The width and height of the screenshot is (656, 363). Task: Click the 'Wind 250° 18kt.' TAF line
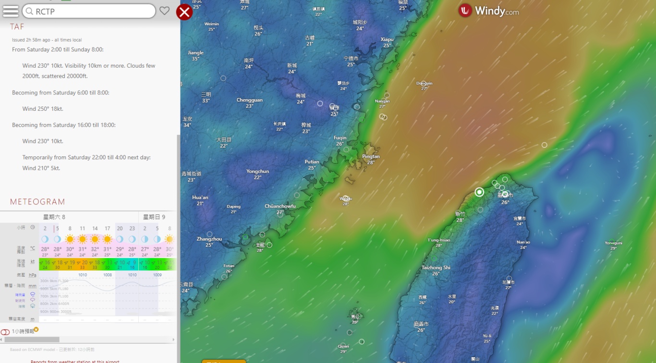43,109
